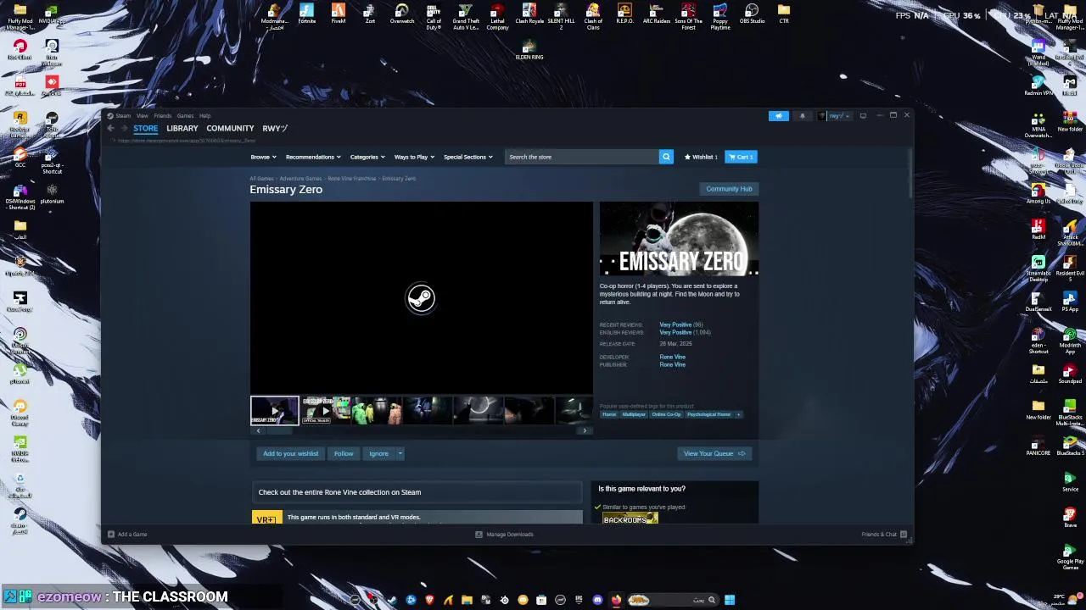Follow the All Games breadcrumb link

pos(261,179)
